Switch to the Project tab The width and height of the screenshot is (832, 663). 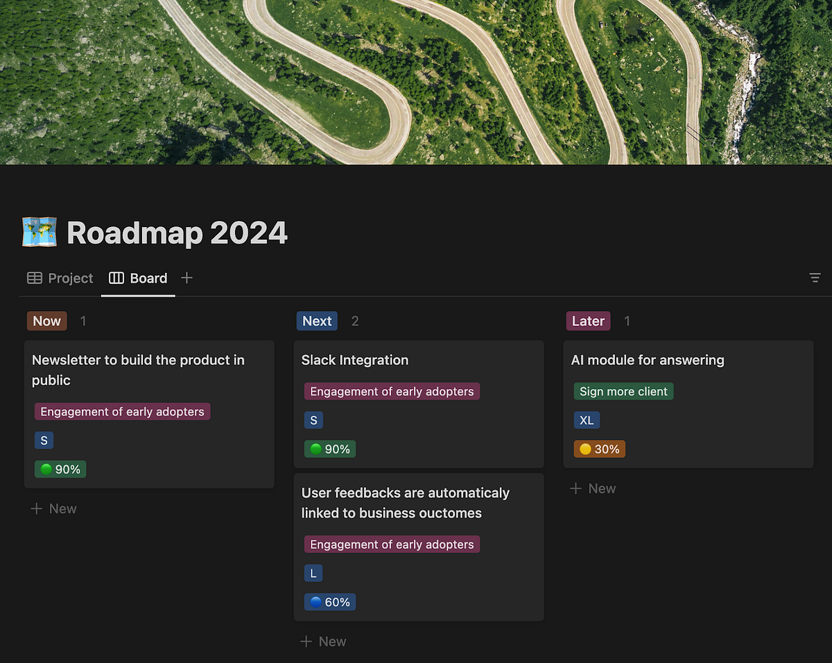coord(69,278)
